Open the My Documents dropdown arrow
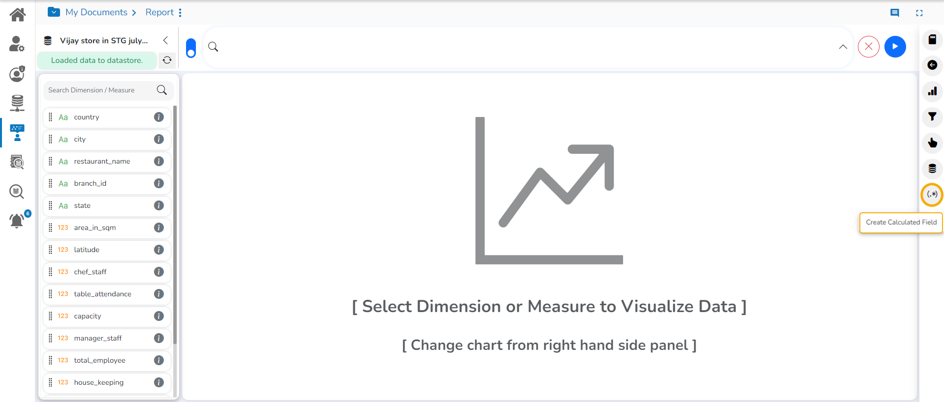This screenshot has width=944, height=402. pyautogui.click(x=54, y=12)
